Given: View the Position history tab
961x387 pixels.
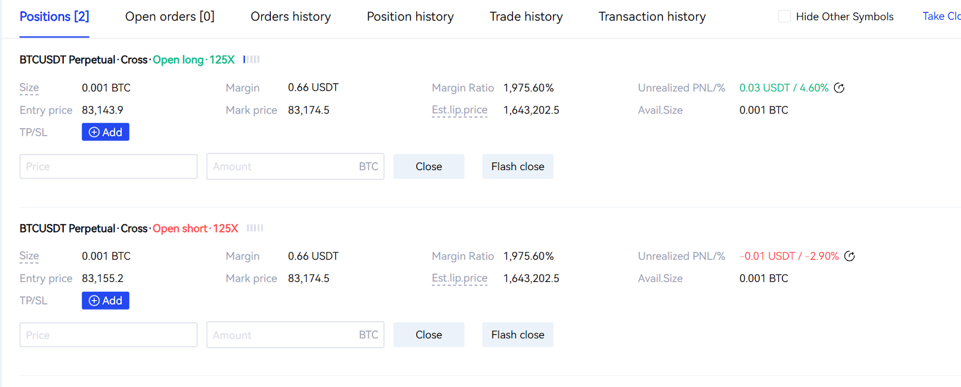Looking at the screenshot, I should pos(410,17).
